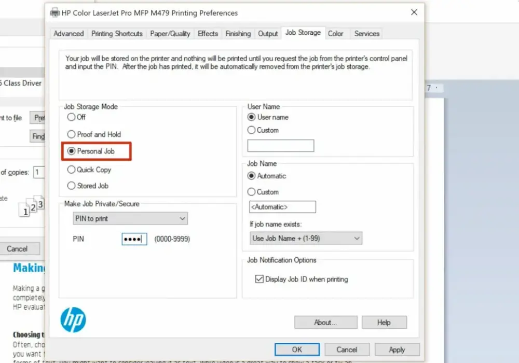Click the custom user name text field
Screen dimensions: 519x363
click(x=281, y=146)
